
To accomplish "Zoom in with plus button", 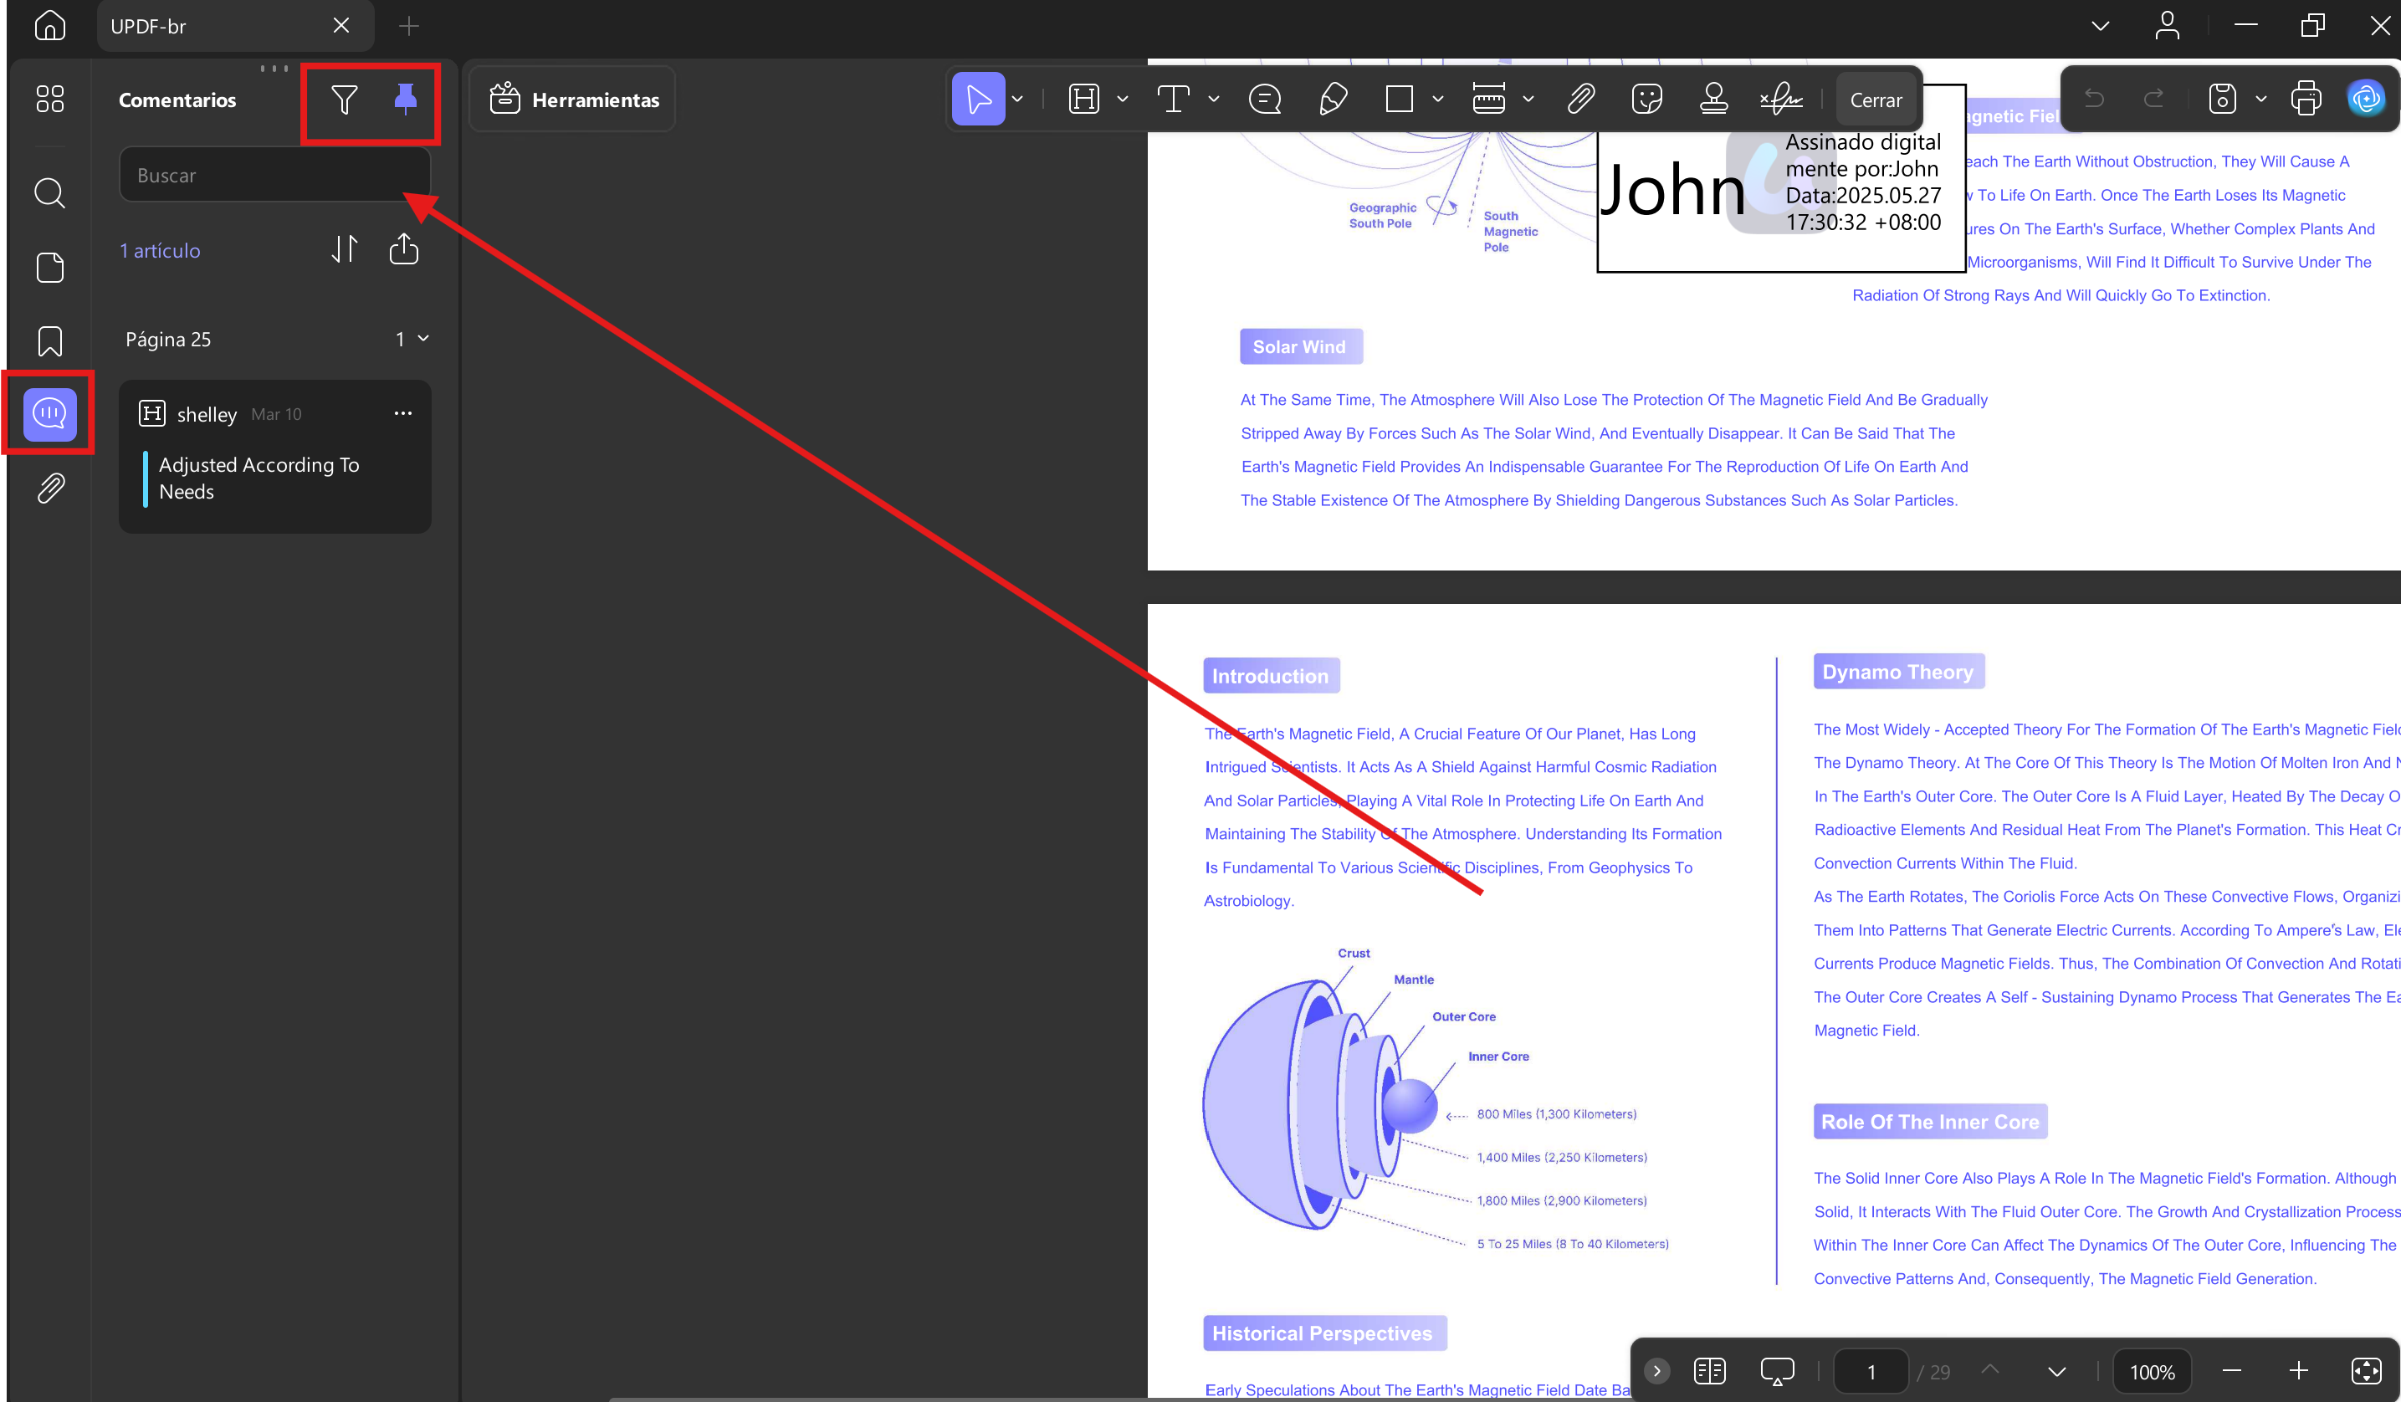I will pyautogui.click(x=2298, y=1372).
